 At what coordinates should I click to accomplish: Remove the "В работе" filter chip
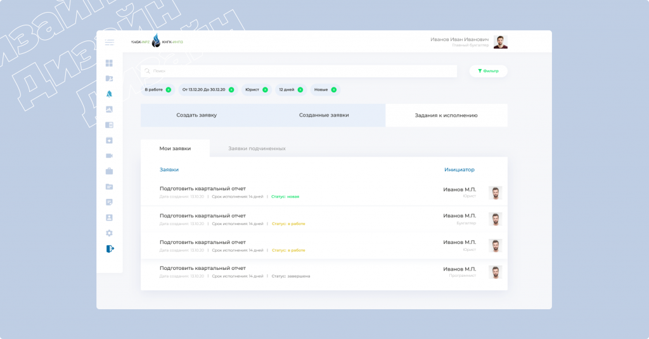[169, 89]
